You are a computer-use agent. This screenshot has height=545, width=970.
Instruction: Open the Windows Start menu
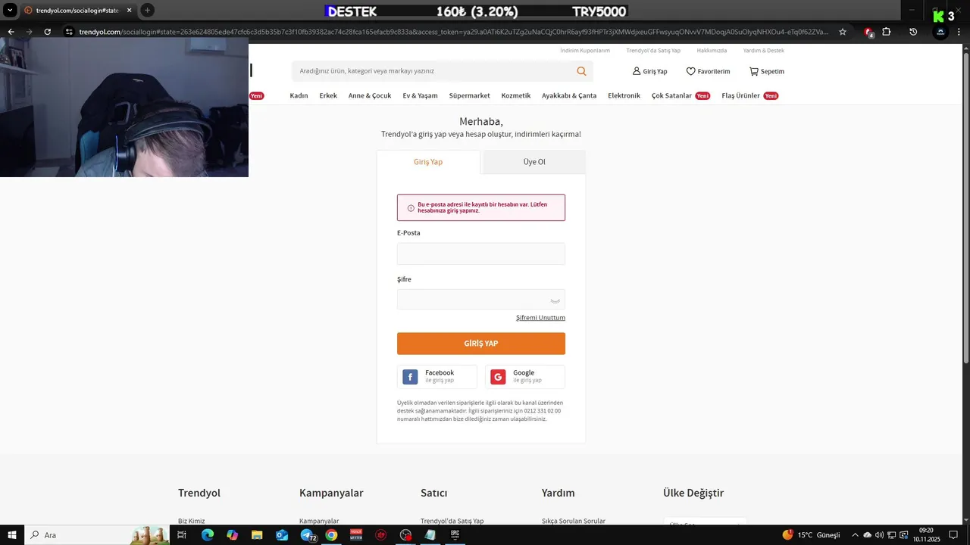(12, 535)
